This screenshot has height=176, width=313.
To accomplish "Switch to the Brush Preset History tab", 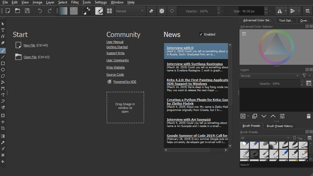I will coord(279,126).
